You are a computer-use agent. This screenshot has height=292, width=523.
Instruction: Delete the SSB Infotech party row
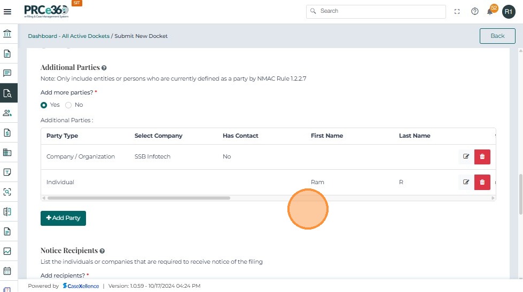[482, 156]
